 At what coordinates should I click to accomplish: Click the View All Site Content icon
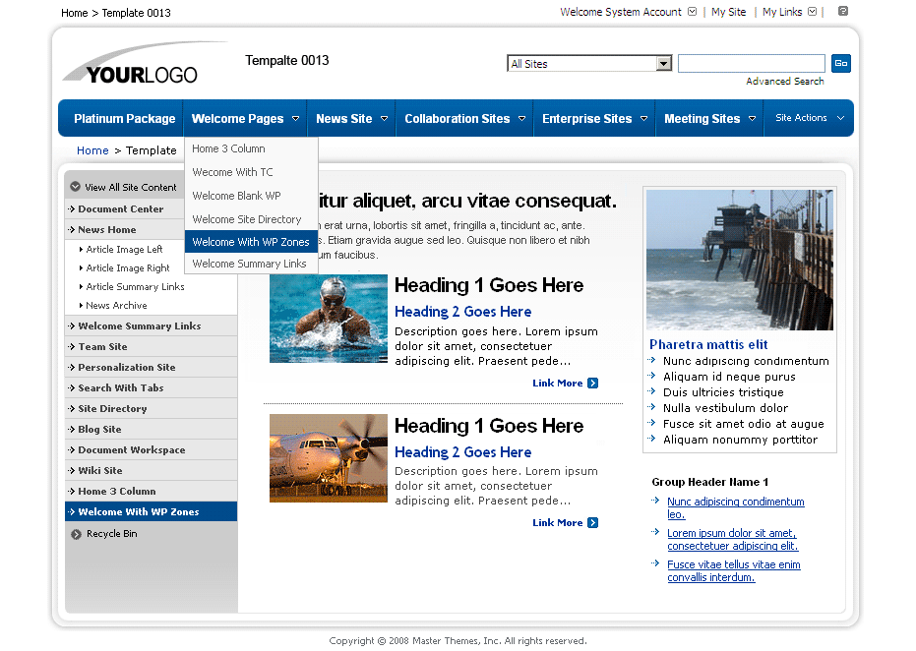pos(75,185)
